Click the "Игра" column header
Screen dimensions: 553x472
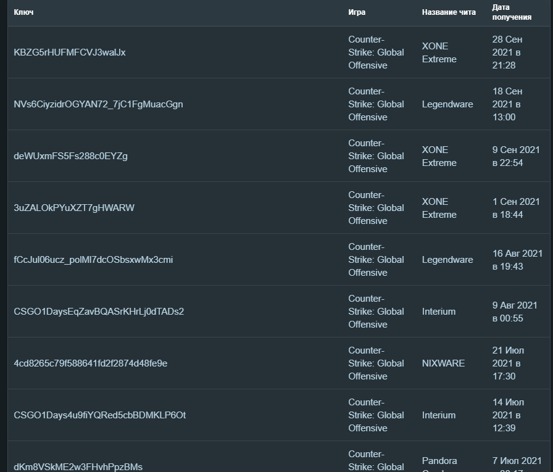coord(356,12)
